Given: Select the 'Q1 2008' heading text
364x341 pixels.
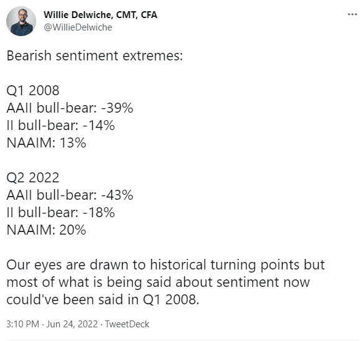Looking at the screenshot, I should click(33, 90).
